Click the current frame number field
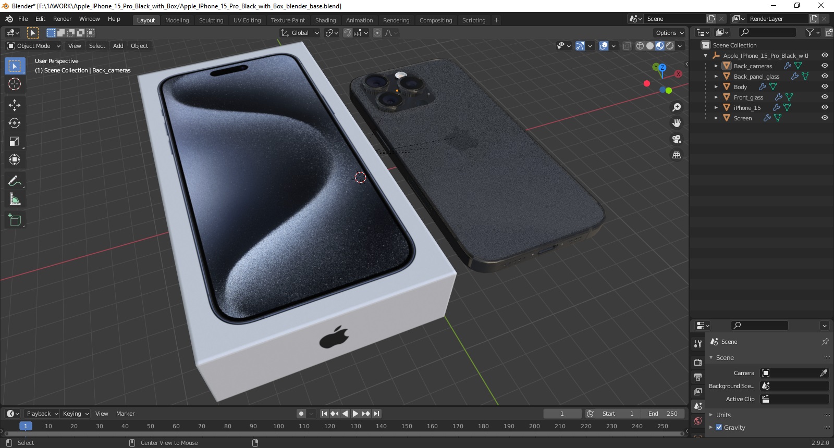834x448 pixels. point(562,414)
